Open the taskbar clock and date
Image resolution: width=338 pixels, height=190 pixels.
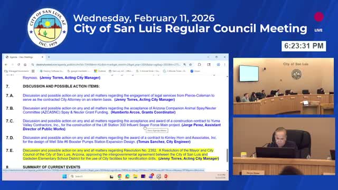point(220,176)
